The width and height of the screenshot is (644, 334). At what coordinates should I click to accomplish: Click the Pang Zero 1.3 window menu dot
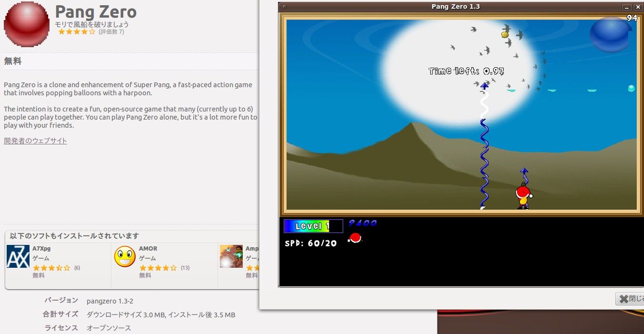tap(284, 7)
